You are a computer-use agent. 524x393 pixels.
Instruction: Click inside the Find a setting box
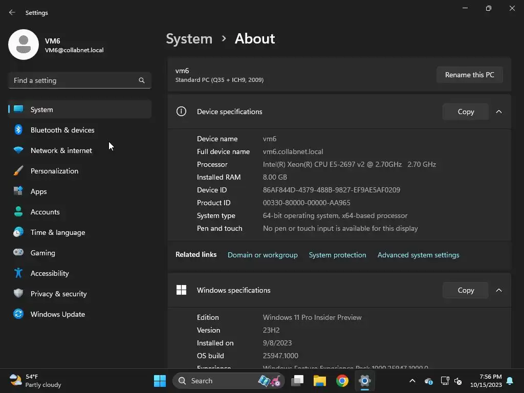pyautogui.click(x=79, y=80)
